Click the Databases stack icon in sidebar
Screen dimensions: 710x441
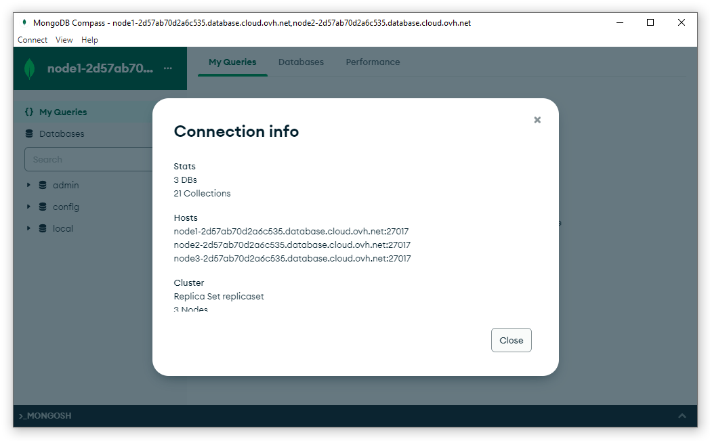tap(28, 133)
